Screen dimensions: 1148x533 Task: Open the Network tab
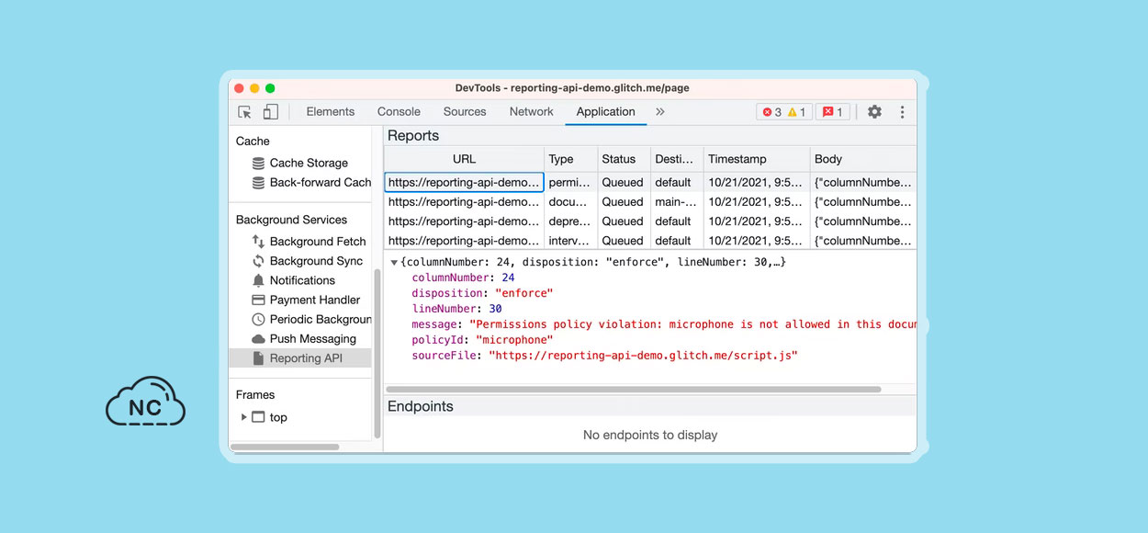532,112
